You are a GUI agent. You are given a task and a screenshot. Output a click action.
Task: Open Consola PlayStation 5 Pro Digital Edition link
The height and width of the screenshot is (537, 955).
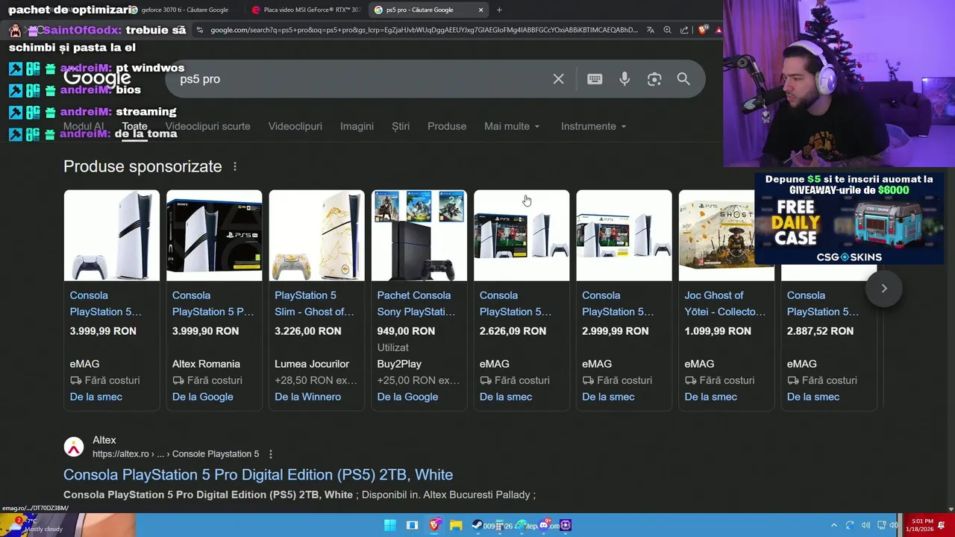258,474
